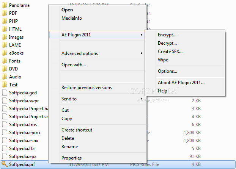
Task: Select the Softpedia.epmx file name
Action: (25, 133)
